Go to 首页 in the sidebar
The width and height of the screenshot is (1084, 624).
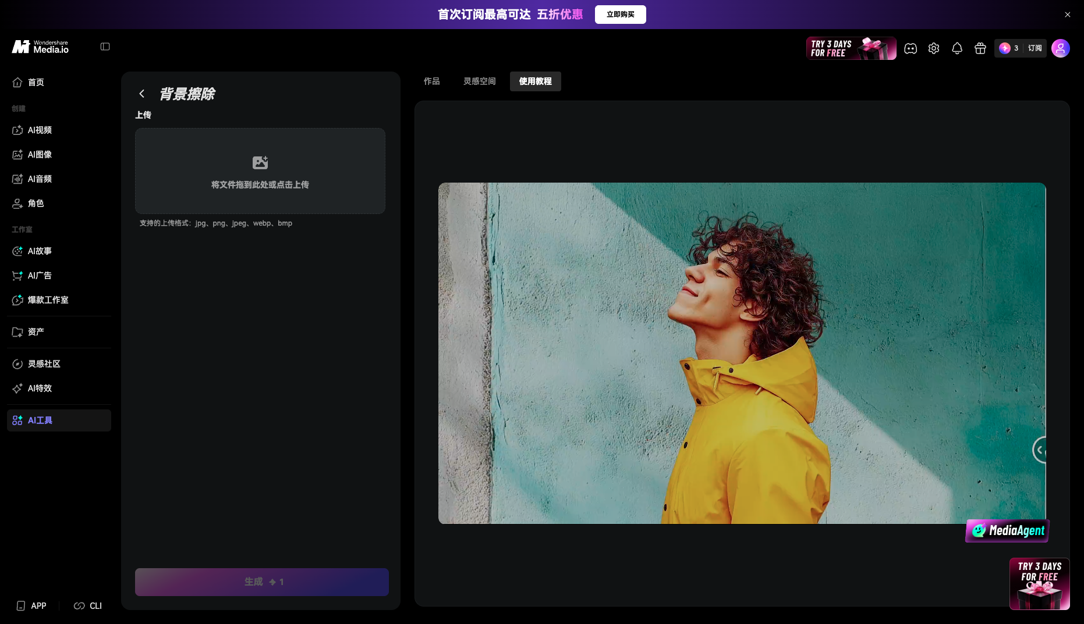coord(59,83)
